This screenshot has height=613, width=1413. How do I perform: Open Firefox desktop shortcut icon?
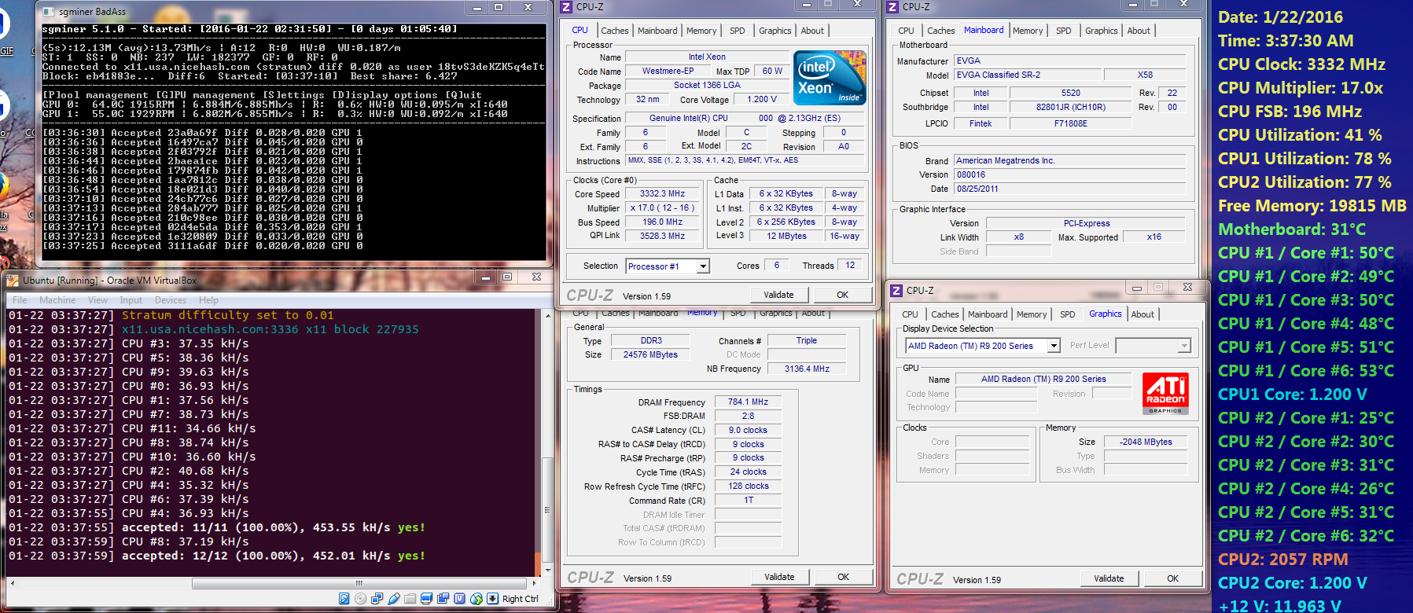point(3,187)
